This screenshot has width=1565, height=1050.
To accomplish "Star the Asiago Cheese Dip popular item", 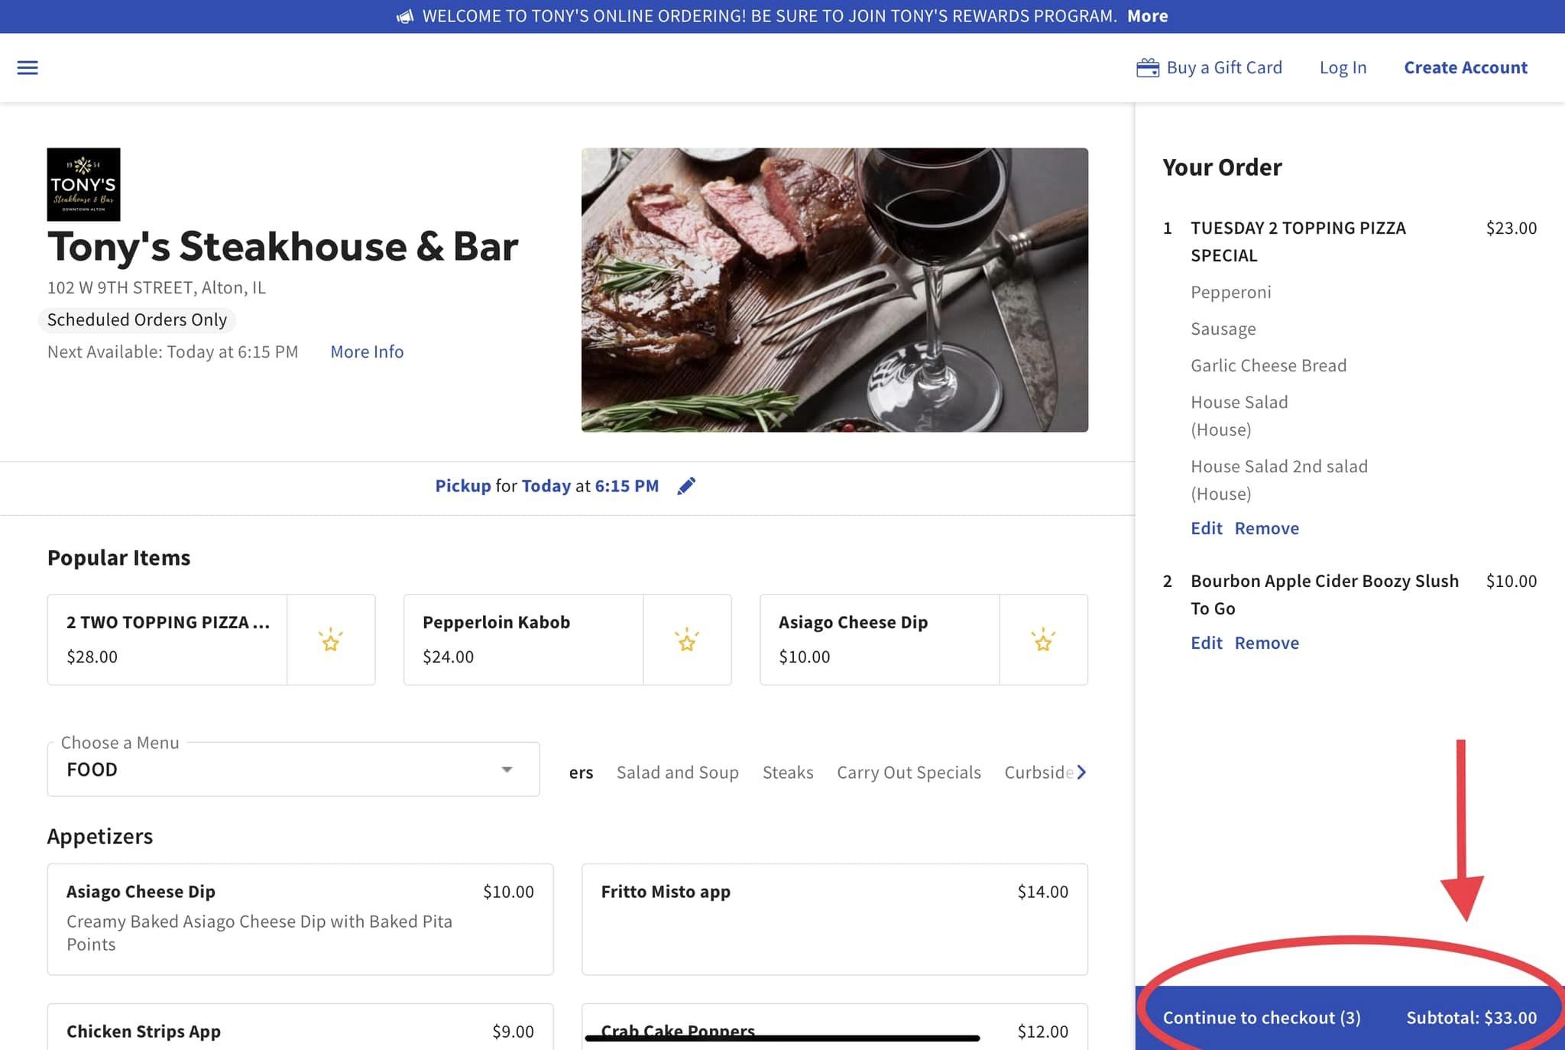I will [x=1043, y=640].
